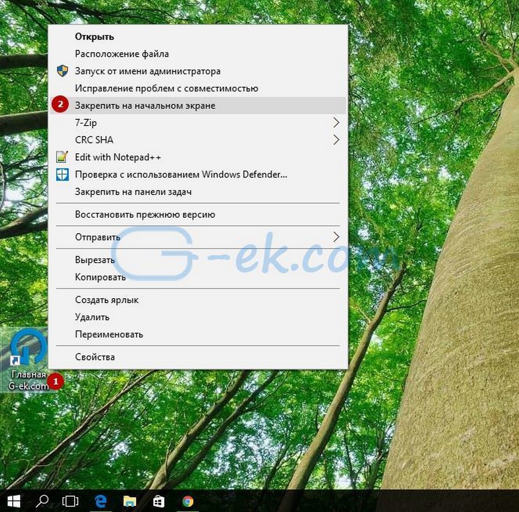The width and height of the screenshot is (519, 512).
Task: Select Открыть in context menu
Action: (94, 37)
